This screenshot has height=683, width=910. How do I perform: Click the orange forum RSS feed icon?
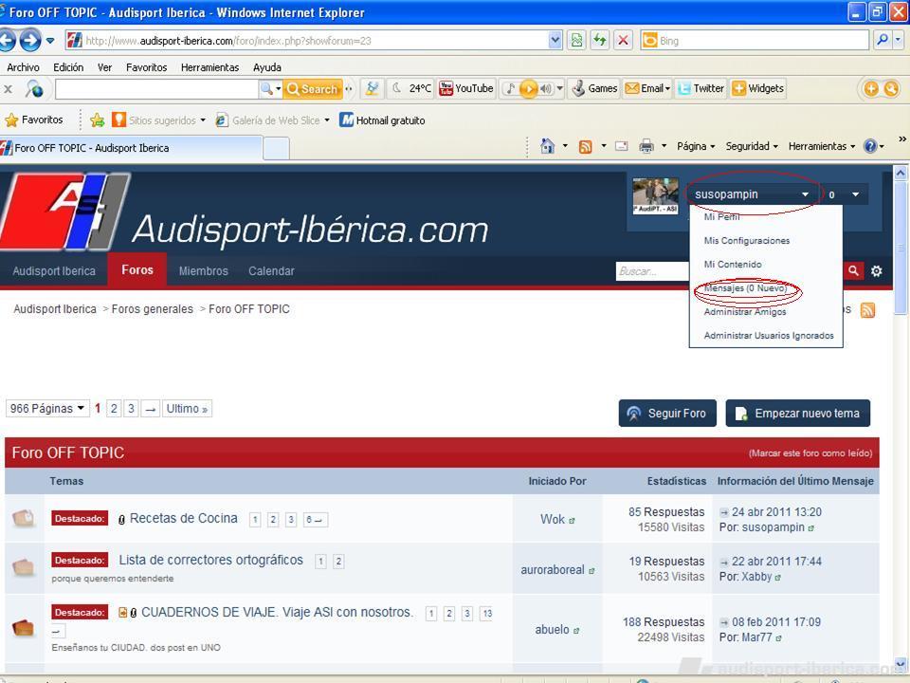click(x=867, y=310)
